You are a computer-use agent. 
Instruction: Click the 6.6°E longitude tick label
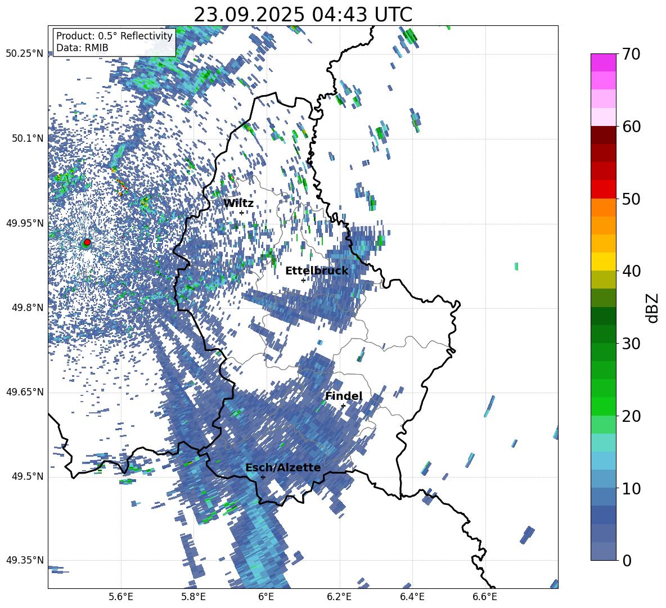click(x=485, y=597)
